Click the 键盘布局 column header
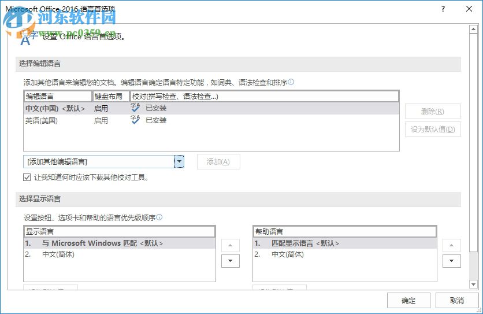This screenshot has height=314, width=483. 111,96
